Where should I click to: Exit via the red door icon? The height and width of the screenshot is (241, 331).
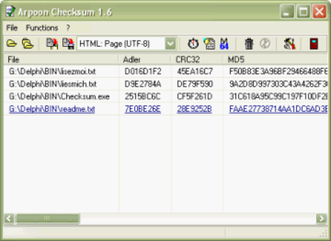[314, 44]
